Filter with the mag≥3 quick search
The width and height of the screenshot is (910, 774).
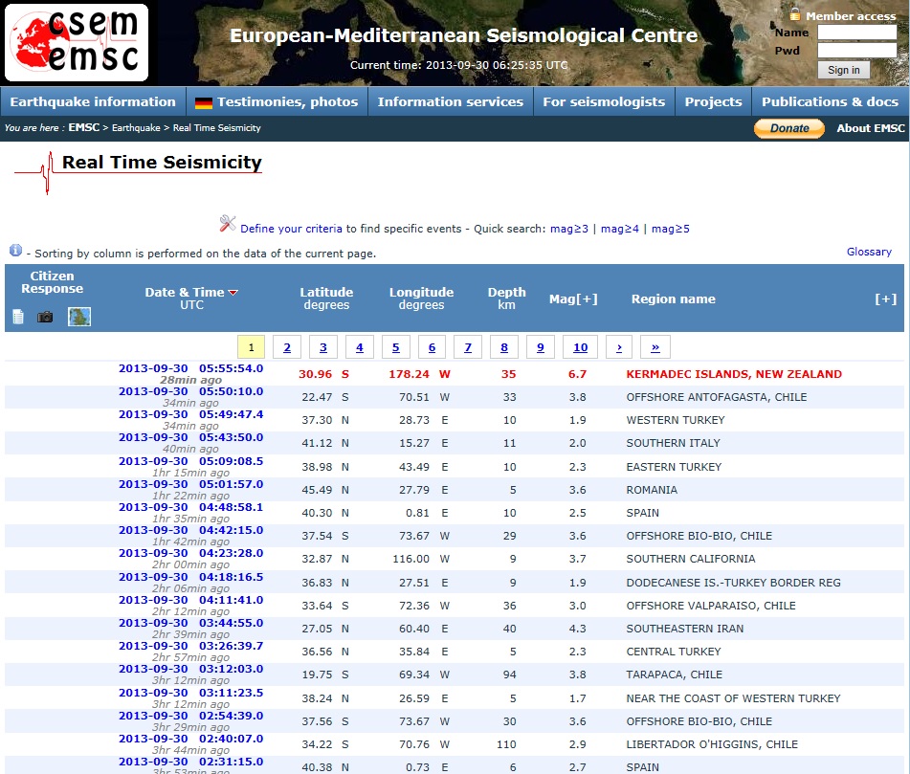(569, 229)
